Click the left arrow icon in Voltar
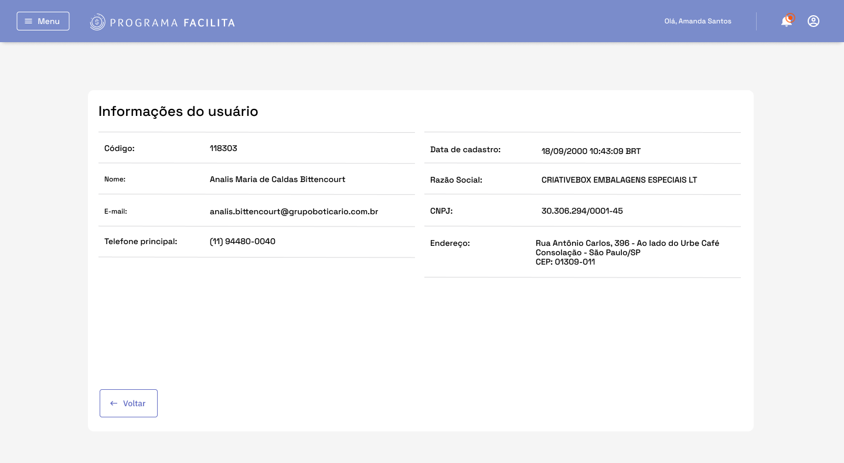Image resolution: width=844 pixels, height=463 pixels. click(114, 403)
